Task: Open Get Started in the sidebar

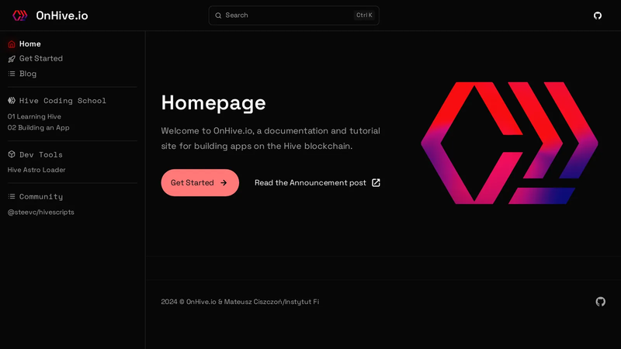Action: pyautogui.click(x=41, y=59)
